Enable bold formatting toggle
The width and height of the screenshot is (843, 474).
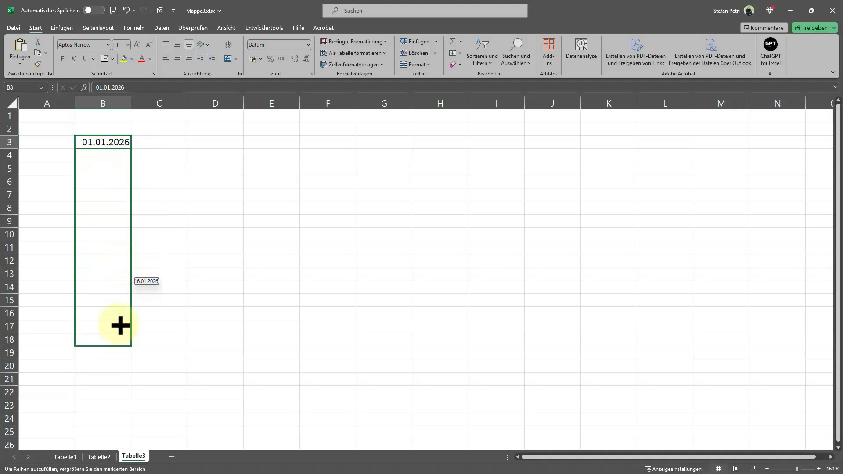pos(62,58)
